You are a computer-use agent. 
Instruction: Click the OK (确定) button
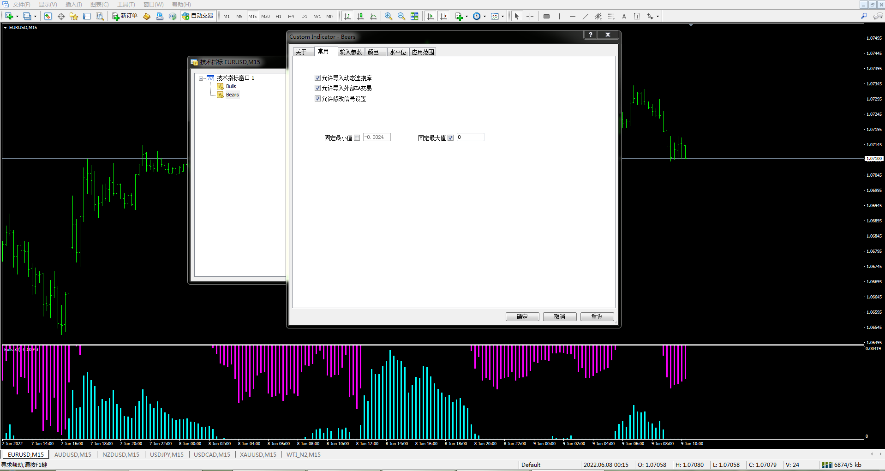point(522,316)
